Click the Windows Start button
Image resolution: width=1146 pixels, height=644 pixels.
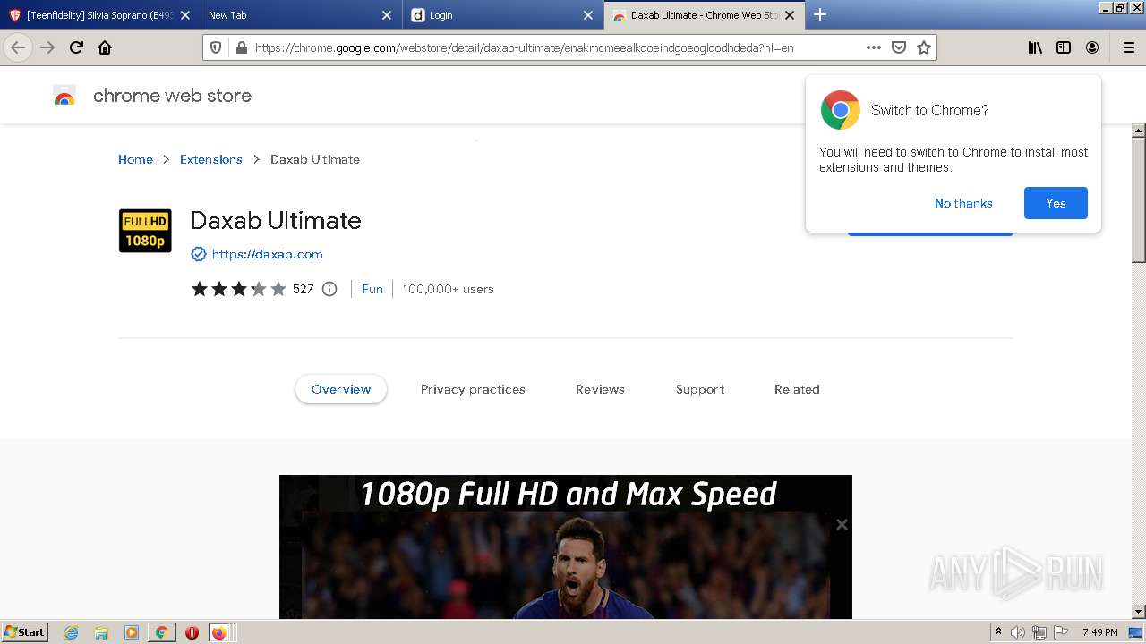(25, 632)
